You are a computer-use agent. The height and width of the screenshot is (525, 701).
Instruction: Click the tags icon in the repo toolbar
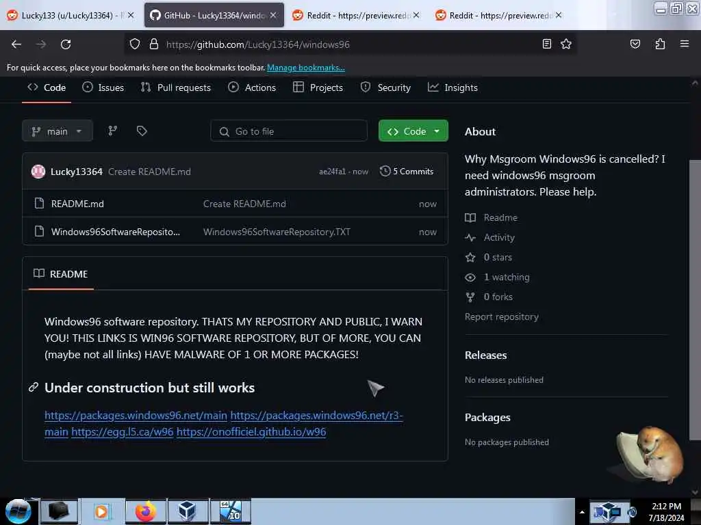tap(142, 131)
